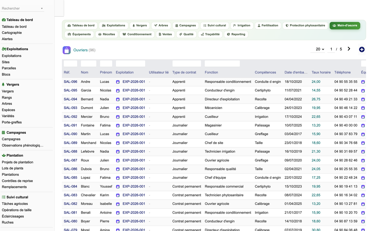Click the Réf. column filter field

point(70,64)
